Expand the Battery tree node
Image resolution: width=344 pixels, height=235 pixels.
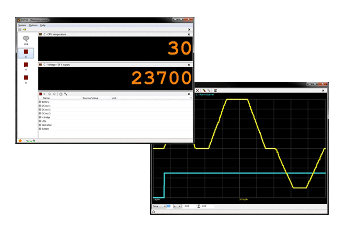click(40, 102)
